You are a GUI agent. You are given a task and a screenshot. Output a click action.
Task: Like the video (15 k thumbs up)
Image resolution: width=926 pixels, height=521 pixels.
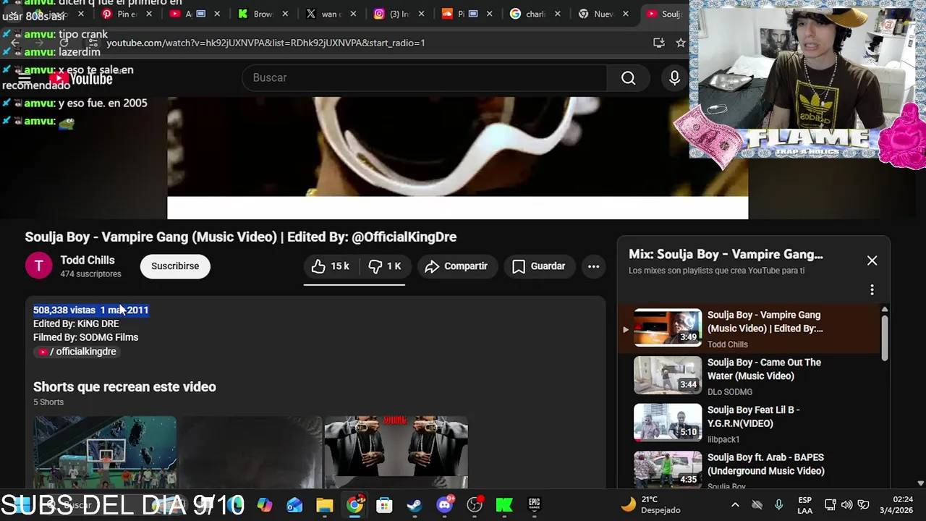[x=331, y=266]
